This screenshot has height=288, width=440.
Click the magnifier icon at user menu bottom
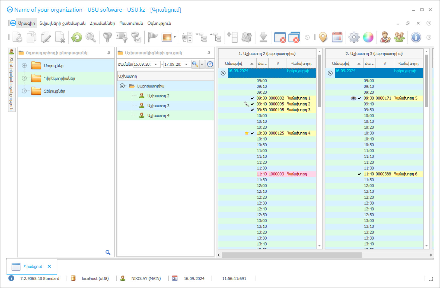(108, 252)
